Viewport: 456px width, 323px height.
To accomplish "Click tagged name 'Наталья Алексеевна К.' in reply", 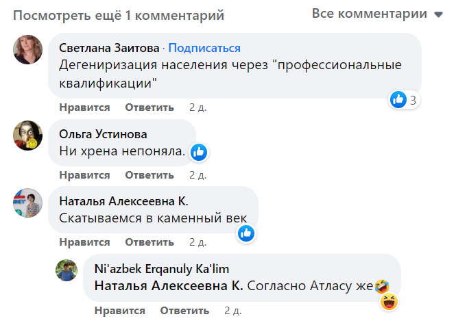I will point(168,285).
